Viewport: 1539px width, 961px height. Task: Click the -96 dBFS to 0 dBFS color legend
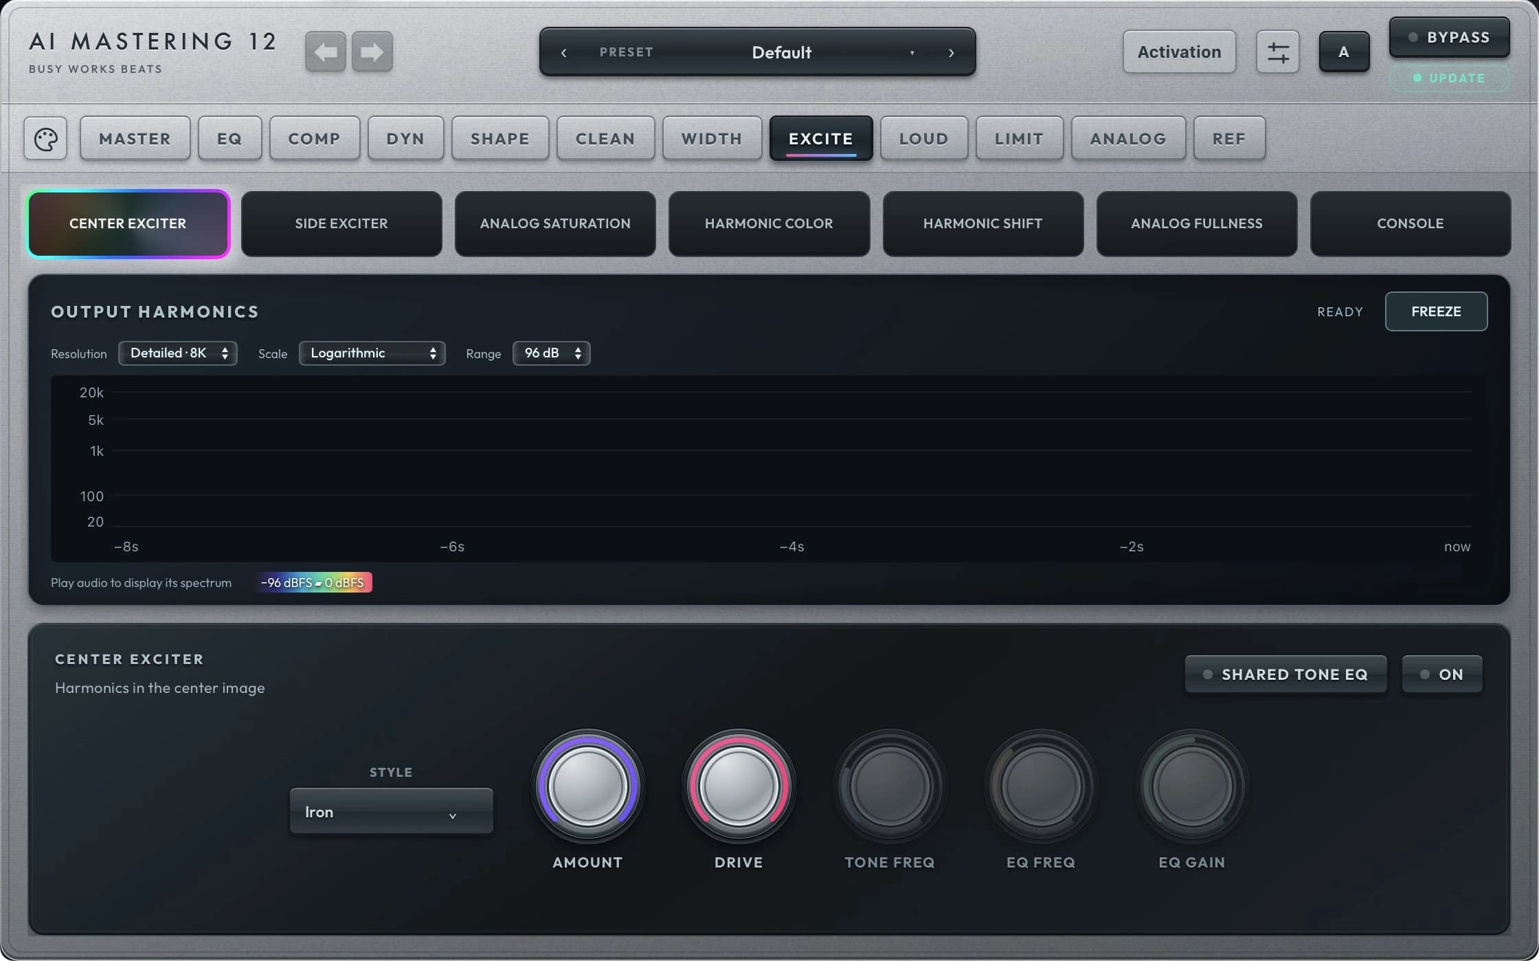coord(313,582)
